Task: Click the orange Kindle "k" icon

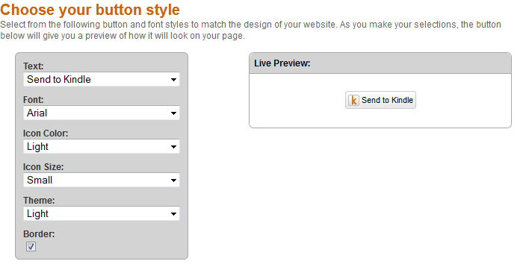Action: pos(353,100)
